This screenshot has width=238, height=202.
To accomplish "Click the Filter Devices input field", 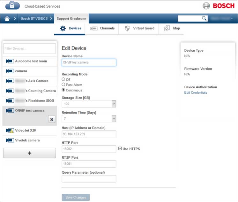I will pos(30,48).
